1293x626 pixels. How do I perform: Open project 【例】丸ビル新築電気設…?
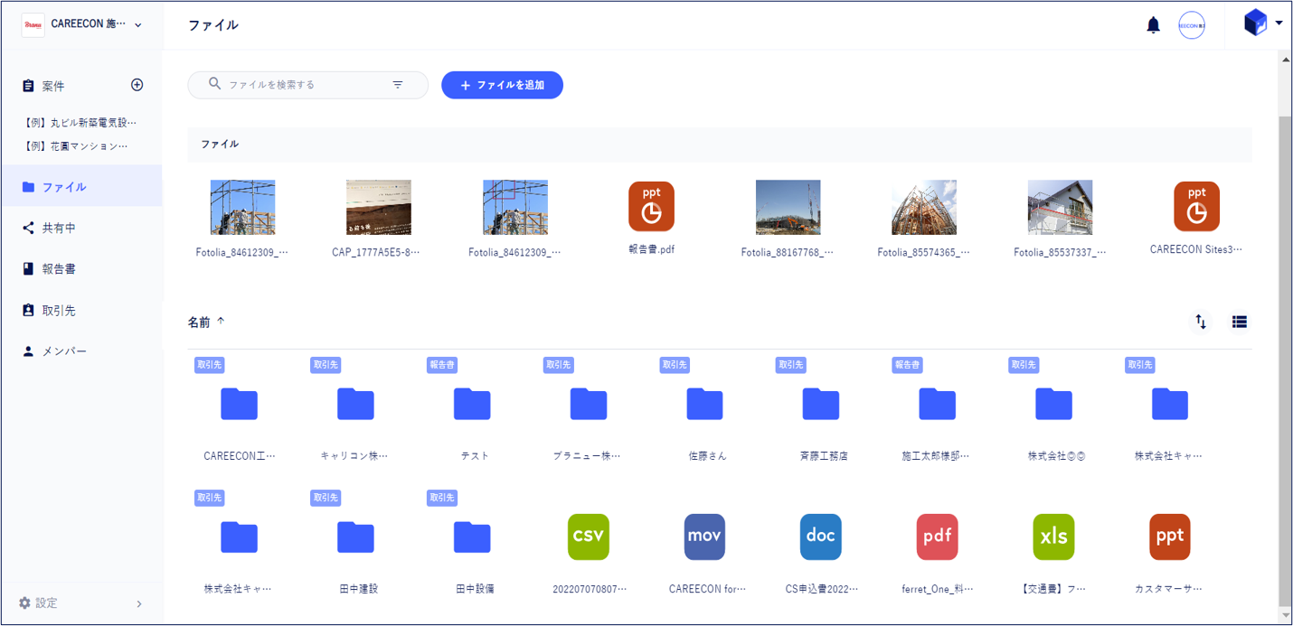click(x=80, y=122)
